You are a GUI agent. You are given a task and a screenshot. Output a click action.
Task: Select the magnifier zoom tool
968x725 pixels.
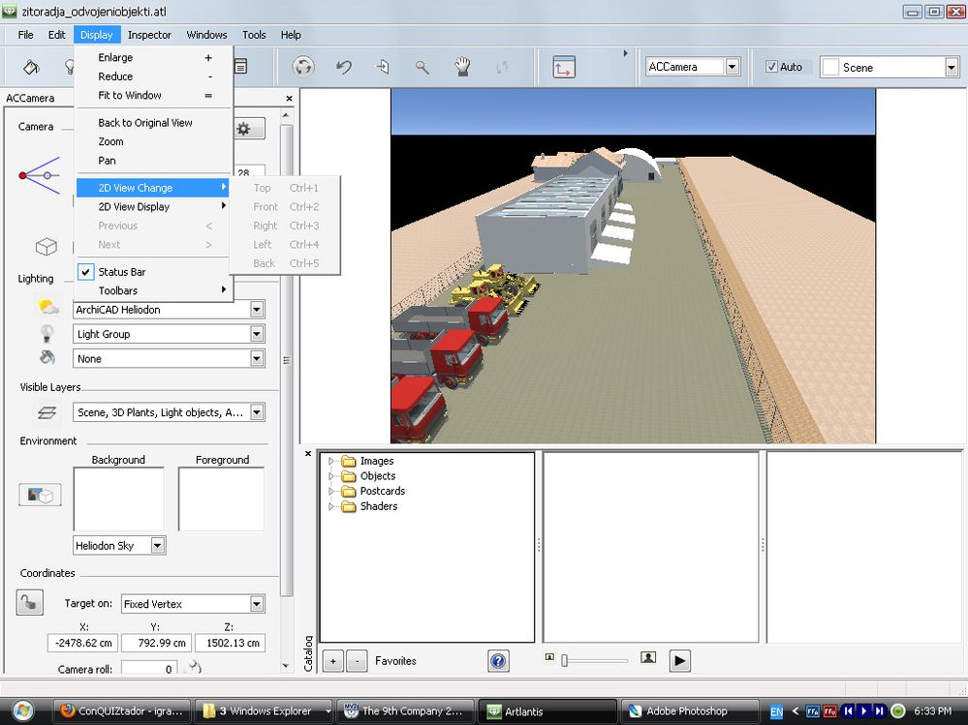422,67
